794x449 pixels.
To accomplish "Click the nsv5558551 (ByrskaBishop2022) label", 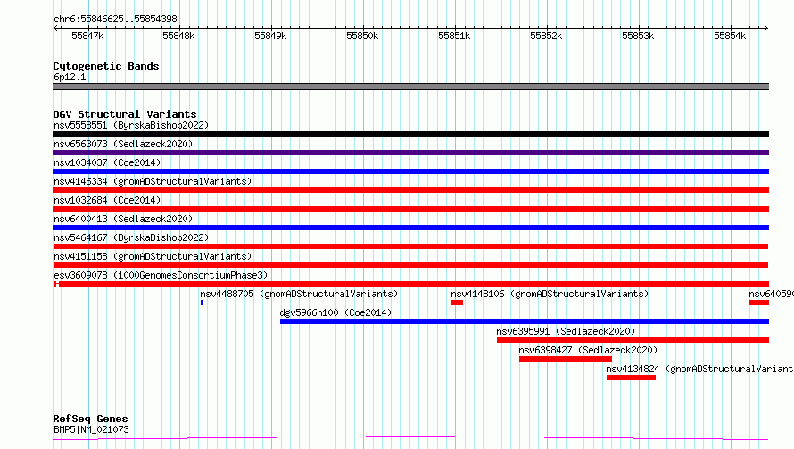I will [x=131, y=125].
